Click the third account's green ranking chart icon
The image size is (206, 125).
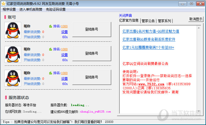point(50,73)
